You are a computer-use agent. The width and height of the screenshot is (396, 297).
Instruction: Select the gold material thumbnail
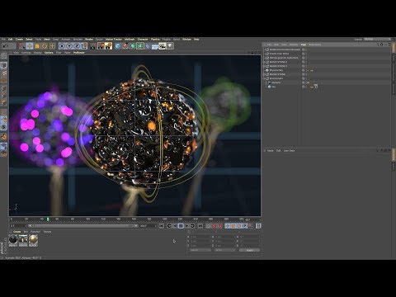(x=33, y=240)
